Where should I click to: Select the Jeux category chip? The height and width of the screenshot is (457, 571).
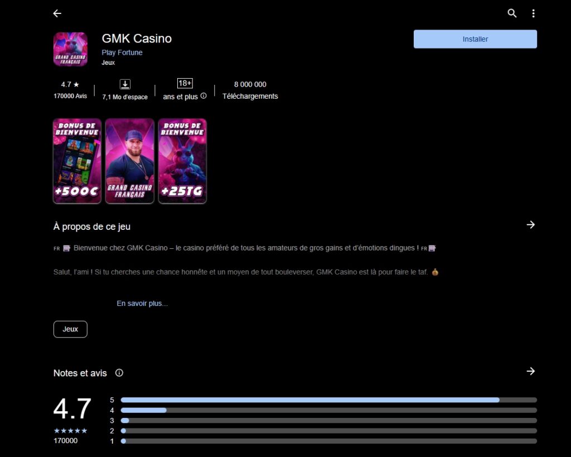pos(70,329)
